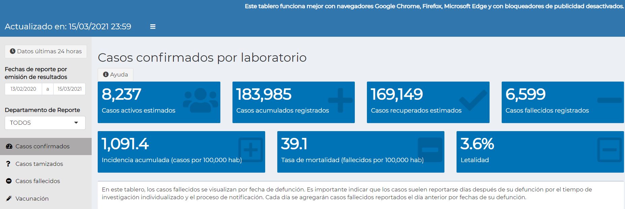Click the 183,985 accumulated cases value

(x=264, y=94)
